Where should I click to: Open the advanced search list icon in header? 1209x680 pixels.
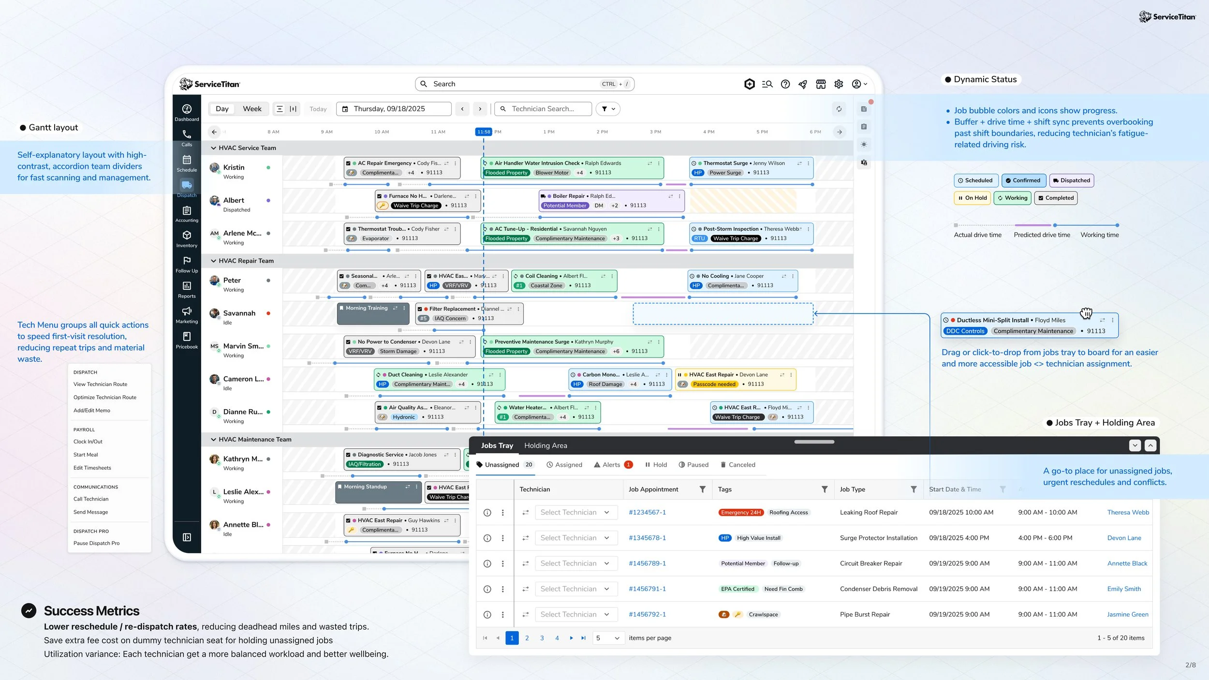[767, 84]
